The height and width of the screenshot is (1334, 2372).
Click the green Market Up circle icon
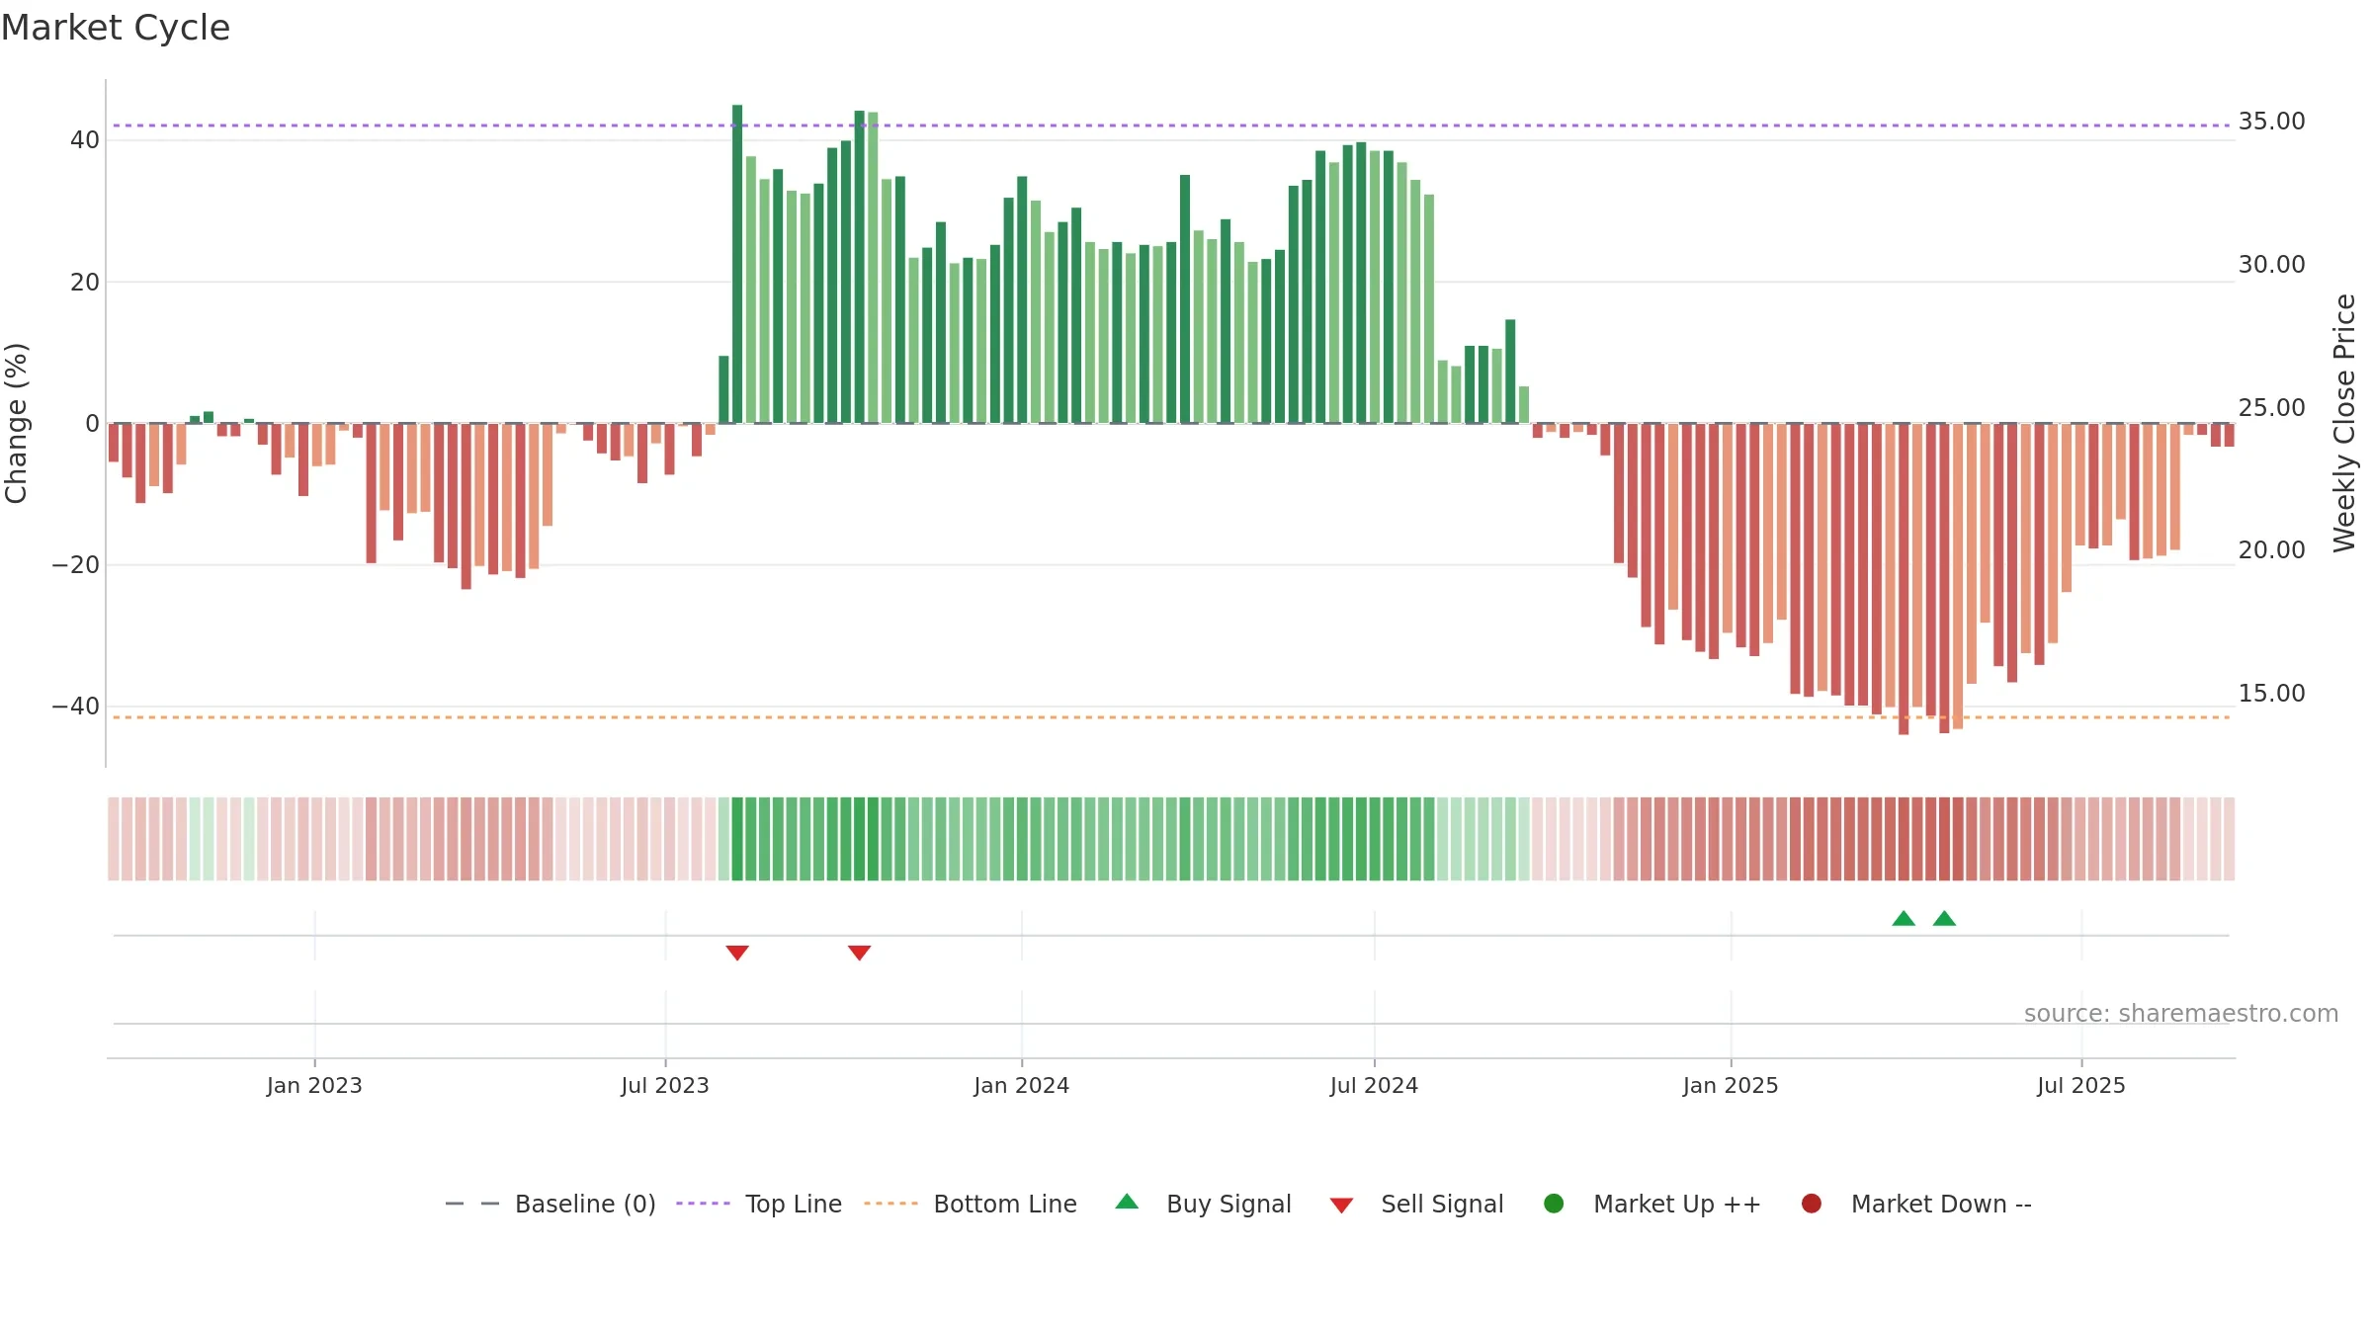tap(1554, 1204)
